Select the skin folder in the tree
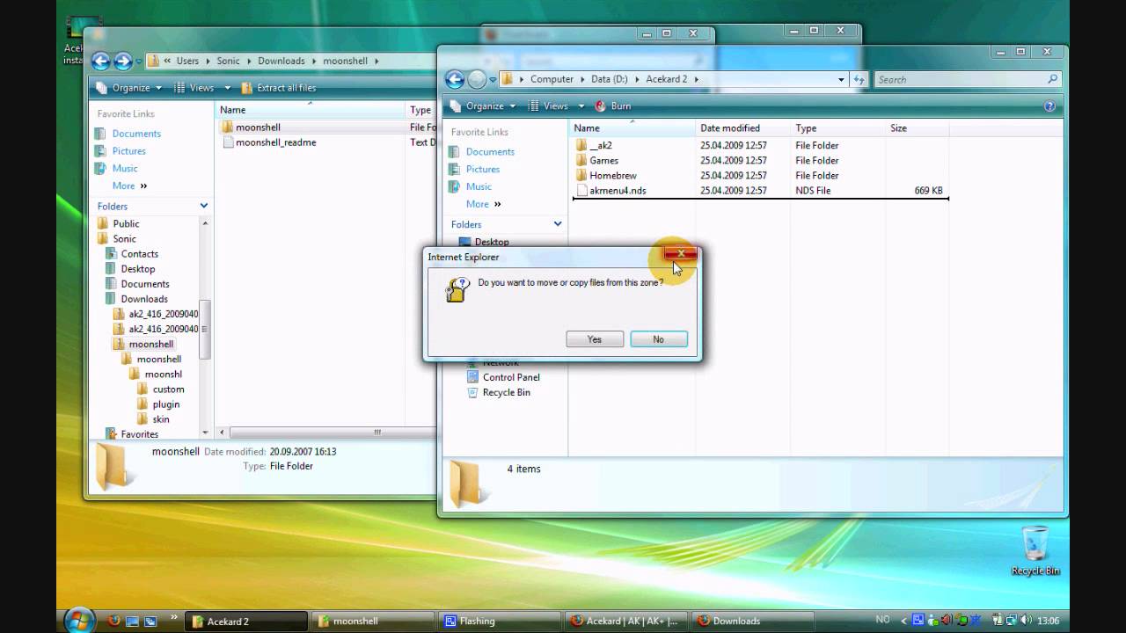Viewport: 1126px width, 633px height. pyautogui.click(x=160, y=419)
